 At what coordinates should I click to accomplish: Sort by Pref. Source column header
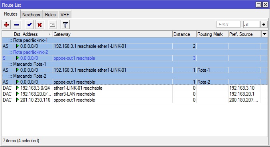(244, 34)
